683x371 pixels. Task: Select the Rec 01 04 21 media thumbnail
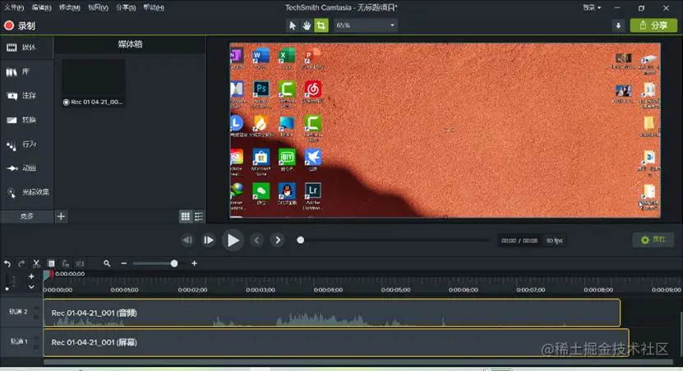click(94, 83)
